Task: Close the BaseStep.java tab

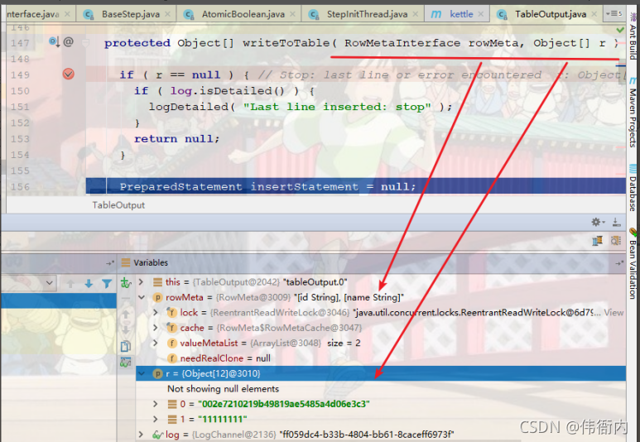Action: pos(167,14)
